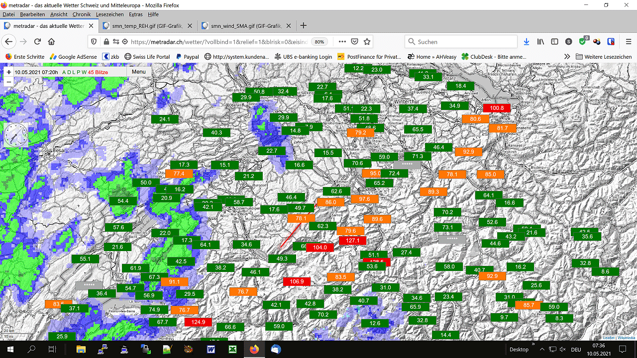Bookmark this page with the star icon
637x358 pixels.
[x=367, y=42]
